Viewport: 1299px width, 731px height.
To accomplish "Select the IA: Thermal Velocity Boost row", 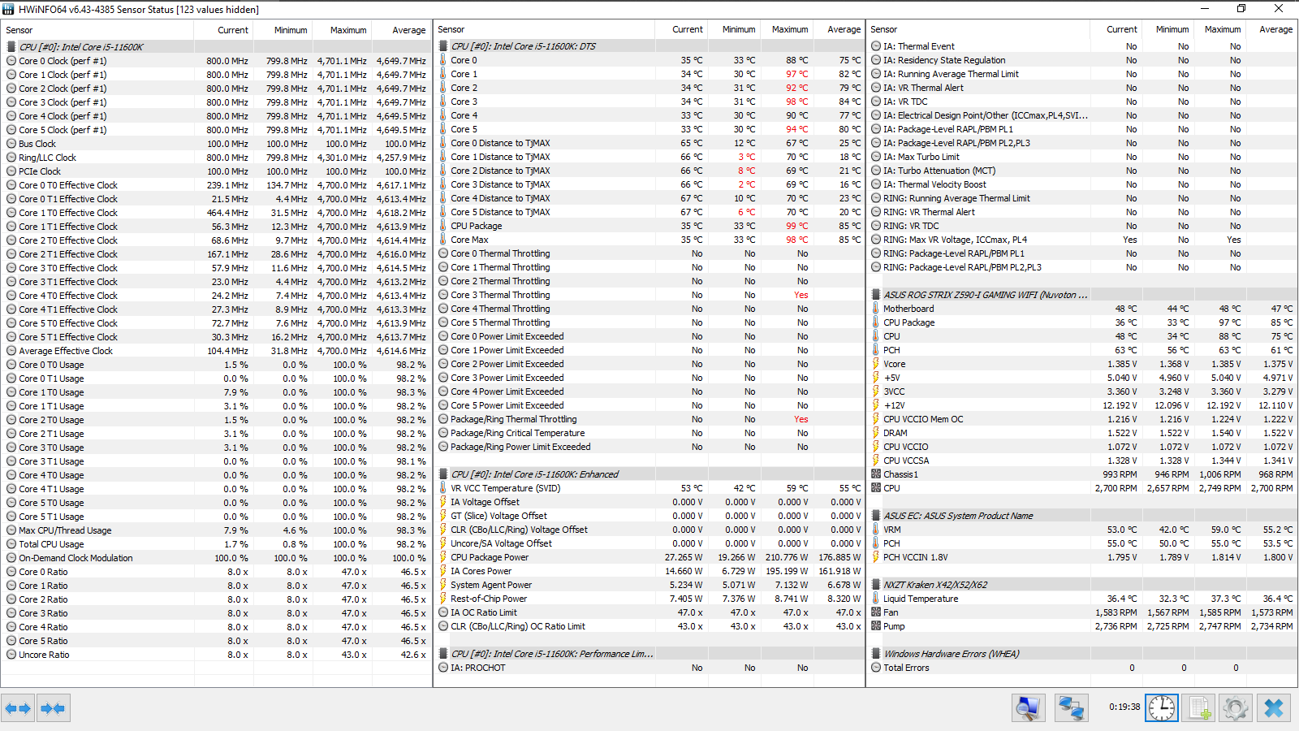I will coord(1083,184).
